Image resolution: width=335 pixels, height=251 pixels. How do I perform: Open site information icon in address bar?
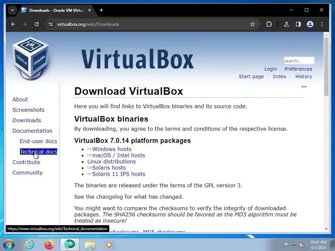tap(51, 24)
